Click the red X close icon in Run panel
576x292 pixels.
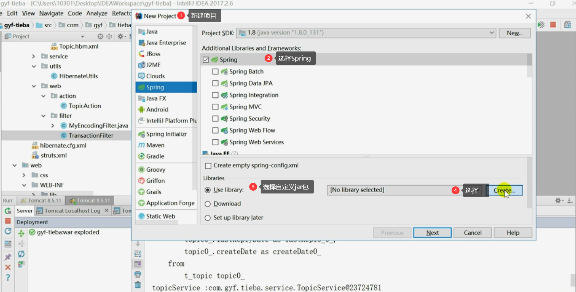(8, 267)
